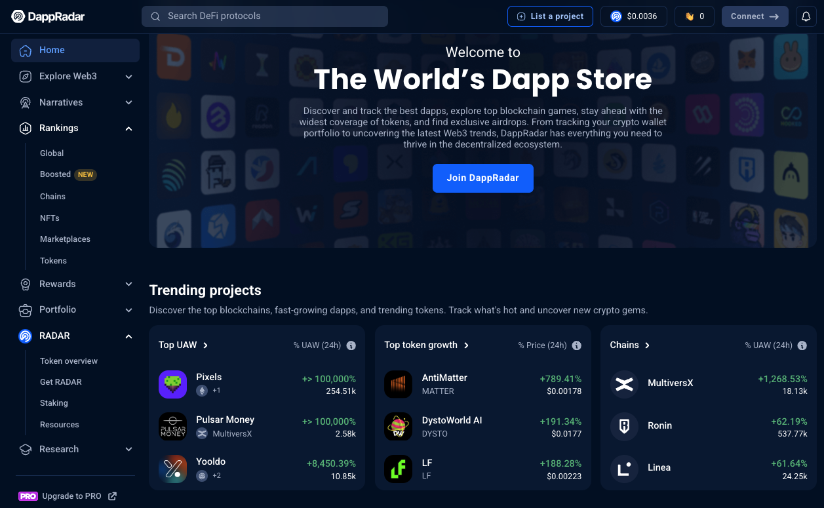Click info icon in the Chains card

tap(802, 345)
